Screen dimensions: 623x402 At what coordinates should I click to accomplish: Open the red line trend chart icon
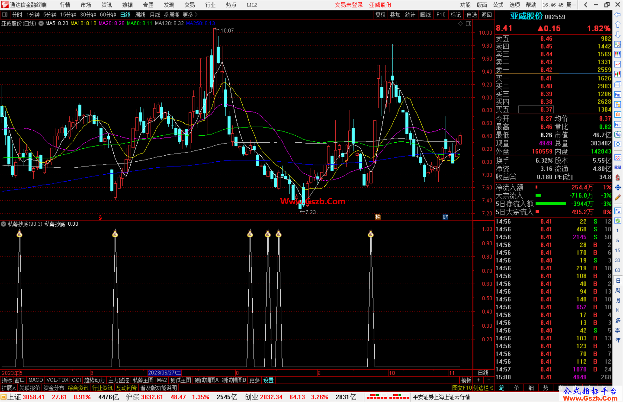pyautogui.click(x=618, y=65)
